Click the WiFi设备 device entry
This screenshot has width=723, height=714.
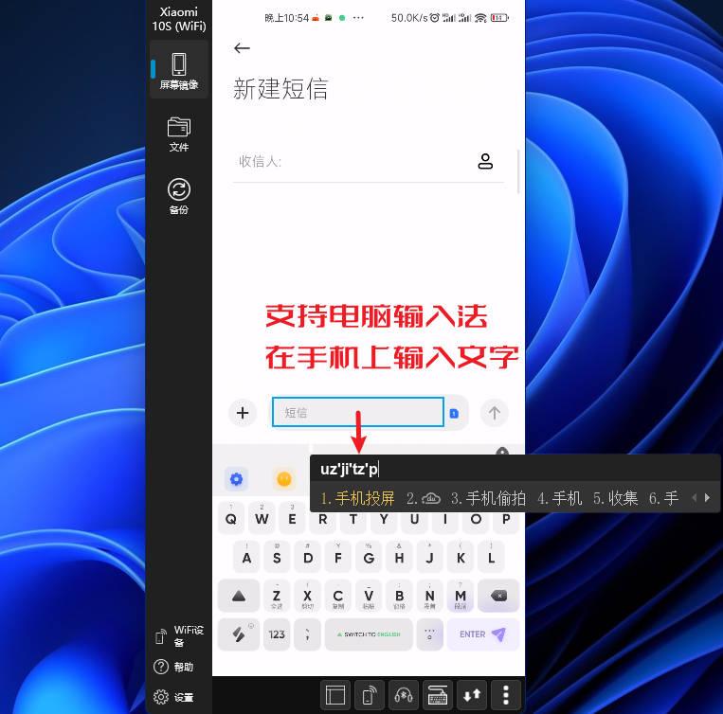tap(178, 636)
